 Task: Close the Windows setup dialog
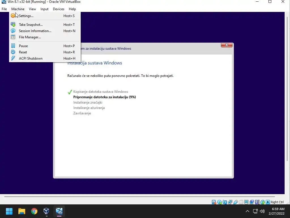[227, 45]
